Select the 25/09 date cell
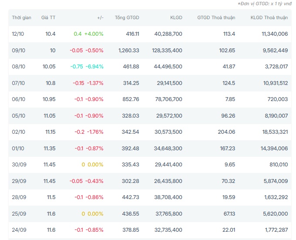 pos(19,214)
